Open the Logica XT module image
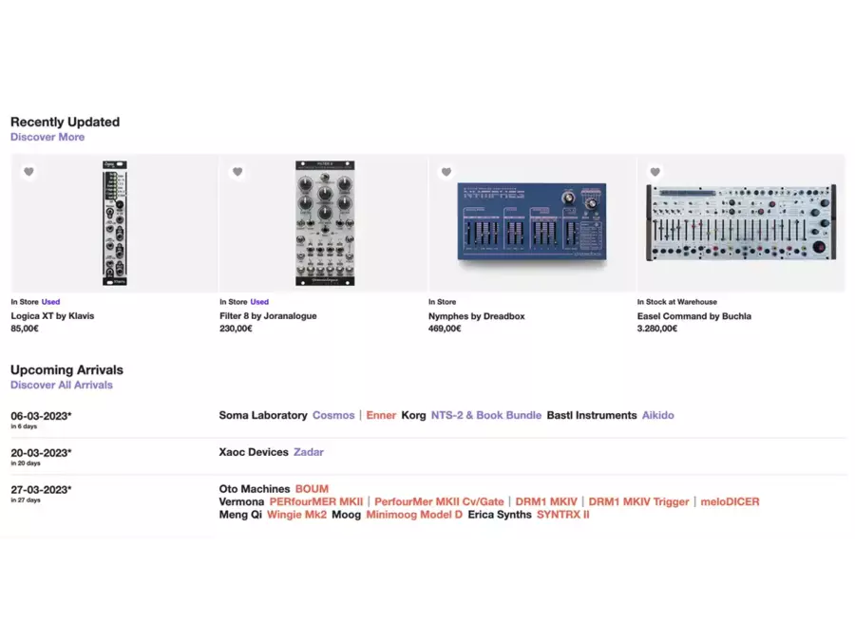The image size is (855, 641). click(x=115, y=223)
